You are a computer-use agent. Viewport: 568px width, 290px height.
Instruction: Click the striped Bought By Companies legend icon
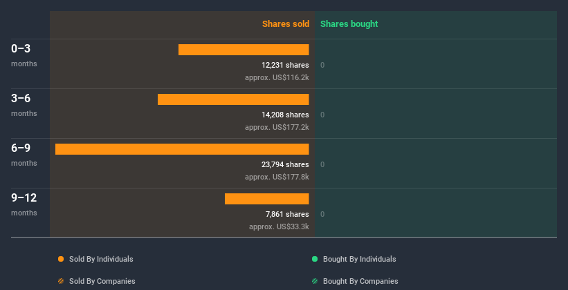point(315,281)
